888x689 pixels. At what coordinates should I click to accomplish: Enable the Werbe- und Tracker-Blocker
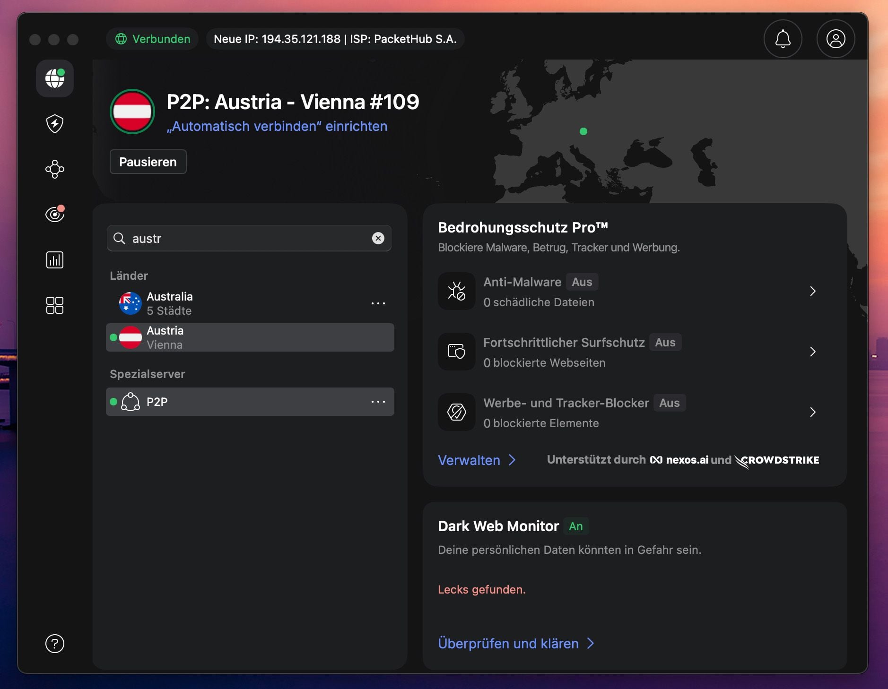click(669, 403)
